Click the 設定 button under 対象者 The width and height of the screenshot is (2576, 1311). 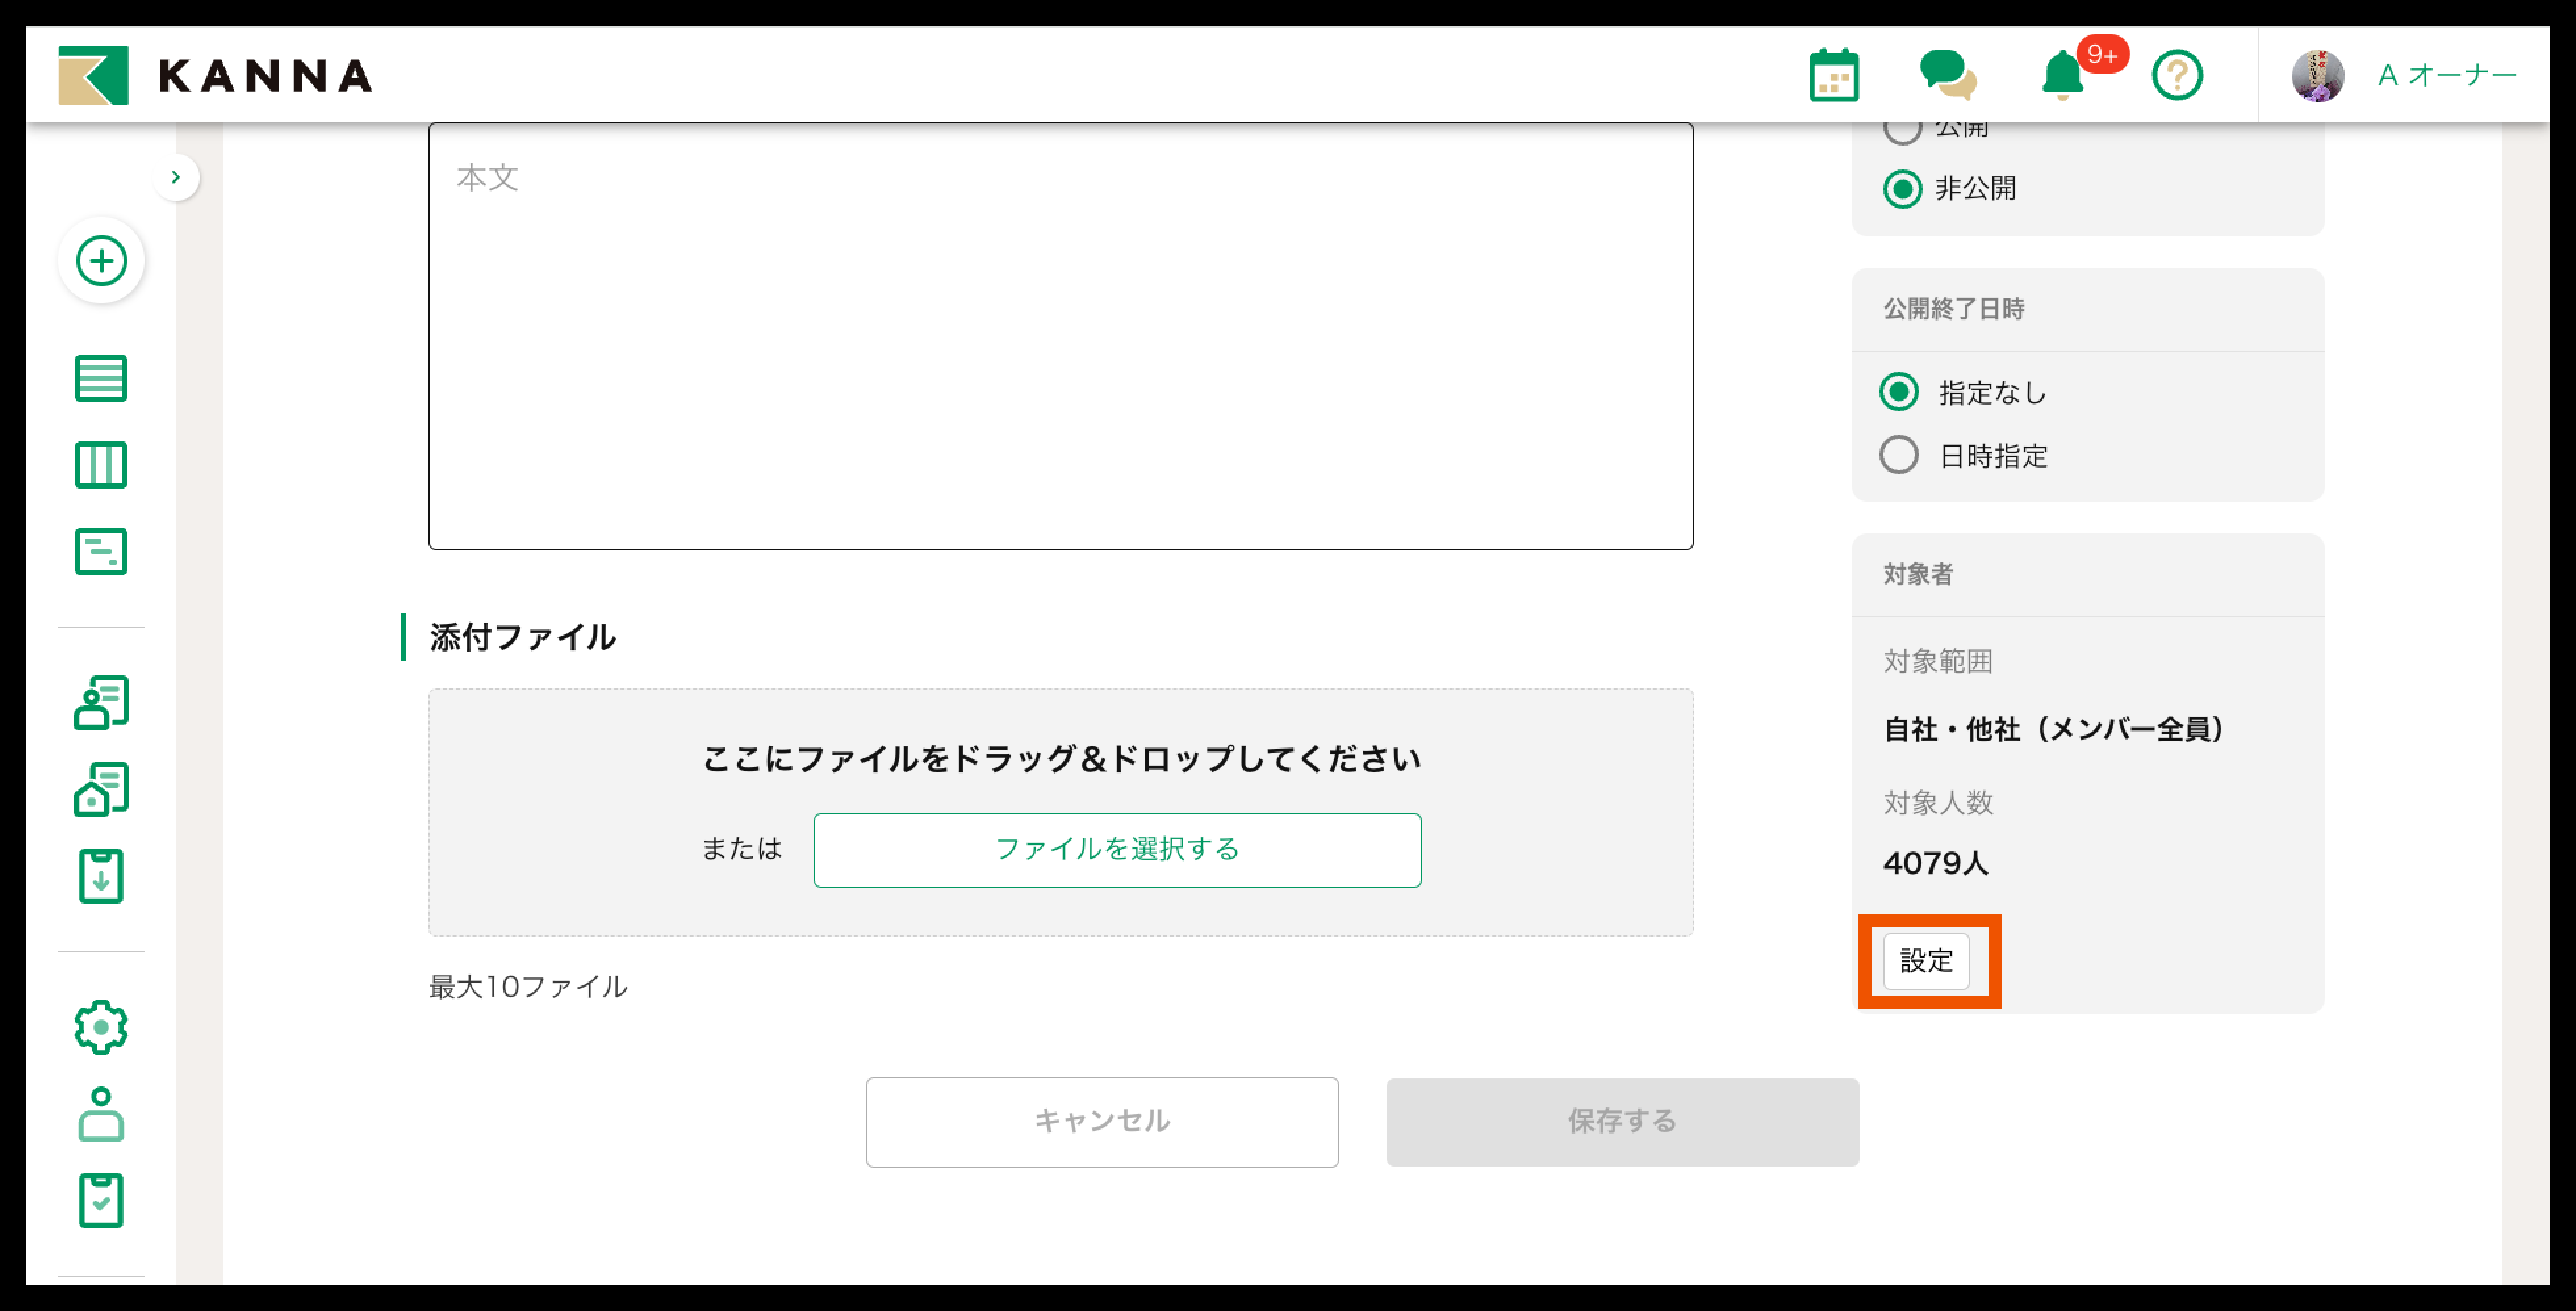point(1925,962)
